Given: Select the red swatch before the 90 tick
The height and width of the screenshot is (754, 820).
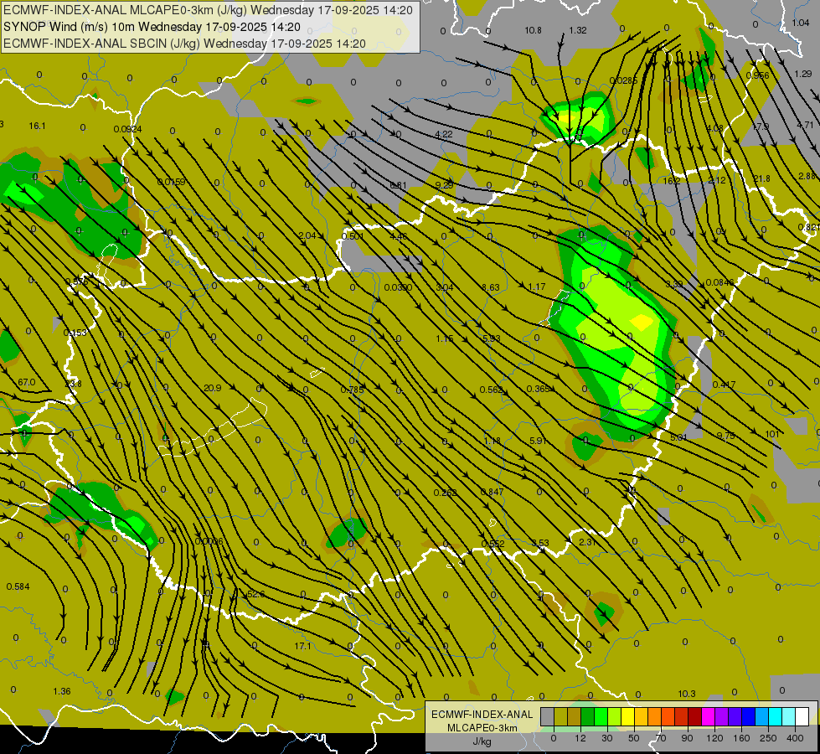Looking at the screenshot, I should point(681,717).
